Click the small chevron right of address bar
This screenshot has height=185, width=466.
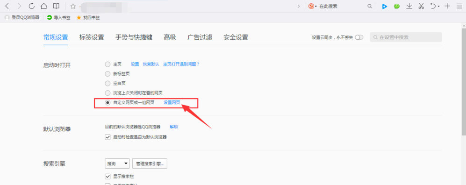pos(299,6)
